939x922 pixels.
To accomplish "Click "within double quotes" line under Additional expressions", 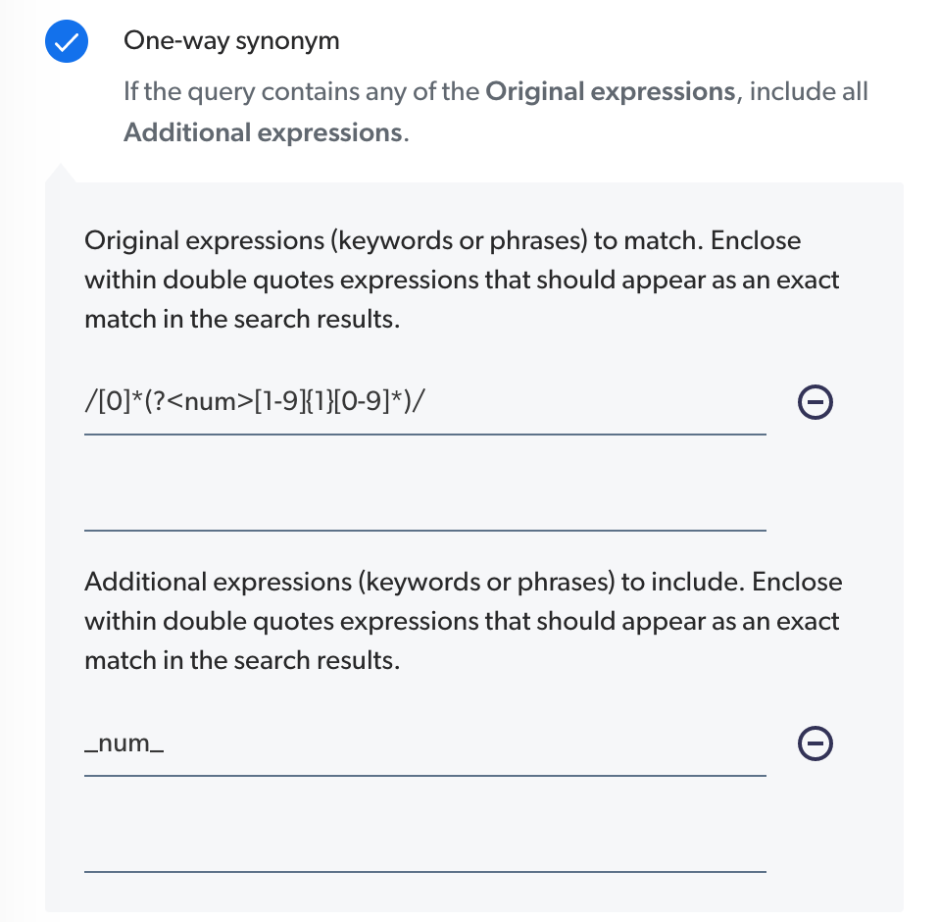I will click(462, 622).
